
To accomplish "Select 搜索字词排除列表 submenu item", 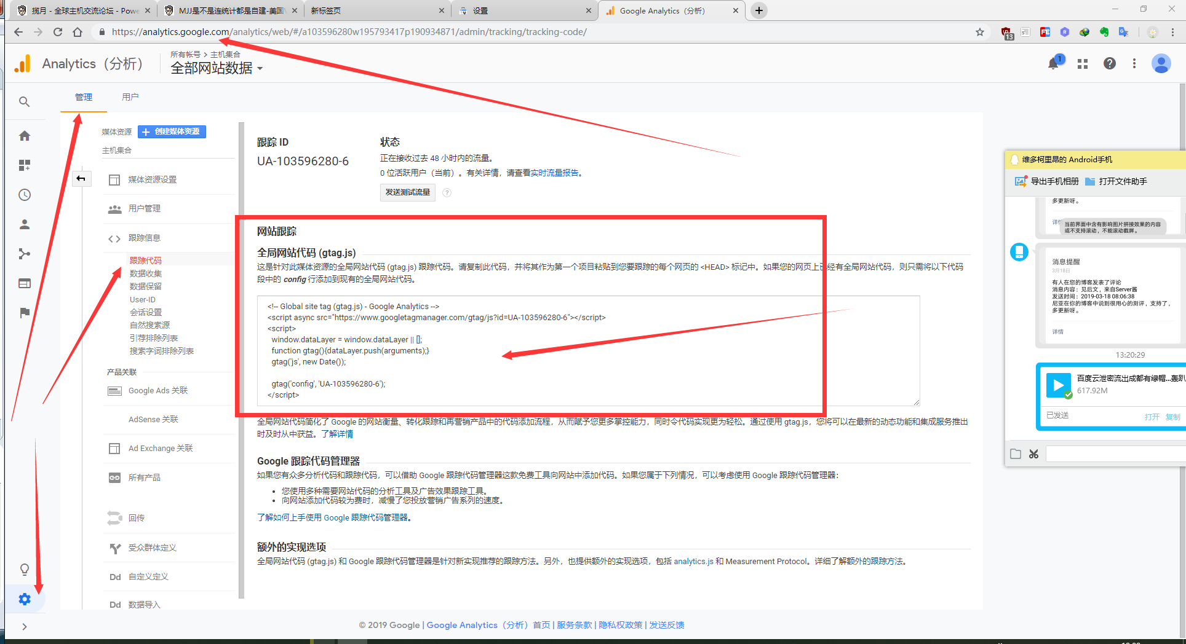I will [x=162, y=351].
